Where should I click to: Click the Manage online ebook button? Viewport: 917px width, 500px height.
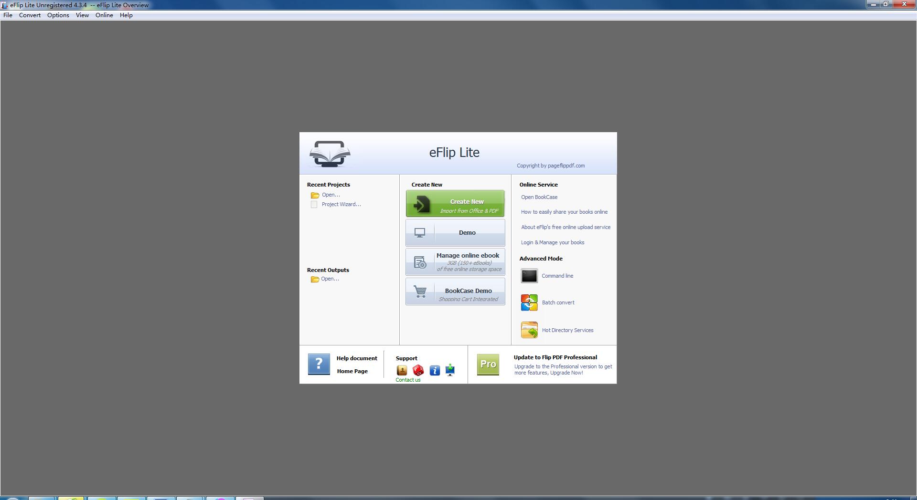click(x=455, y=262)
